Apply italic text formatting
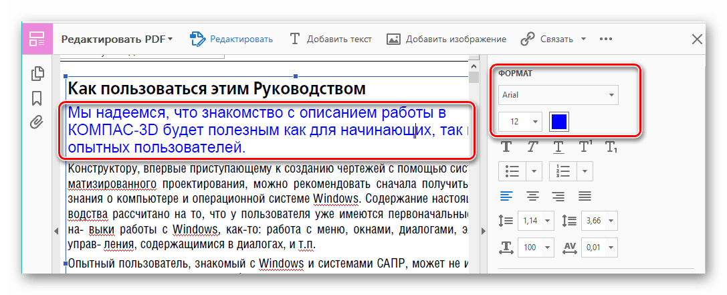 coord(532,146)
